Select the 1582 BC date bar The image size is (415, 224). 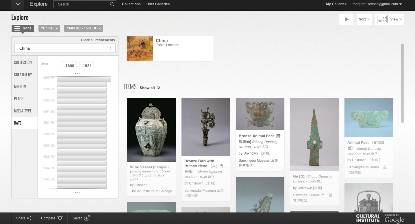(82, 180)
